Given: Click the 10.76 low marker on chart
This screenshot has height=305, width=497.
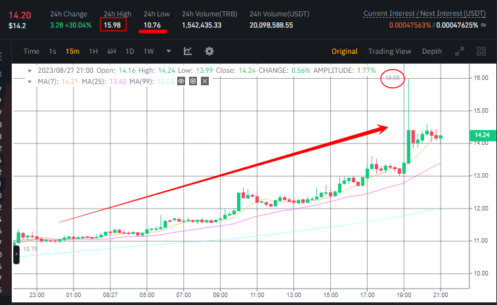Looking at the screenshot, I should pyautogui.click(x=30, y=249).
